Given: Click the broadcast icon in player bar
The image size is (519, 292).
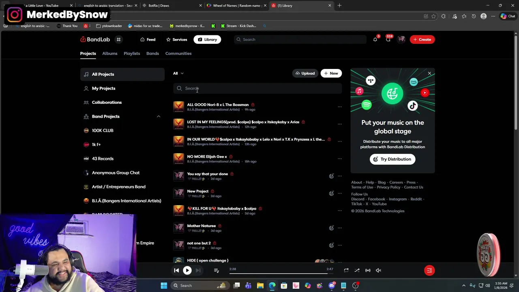Looking at the screenshot, I should tap(368, 271).
